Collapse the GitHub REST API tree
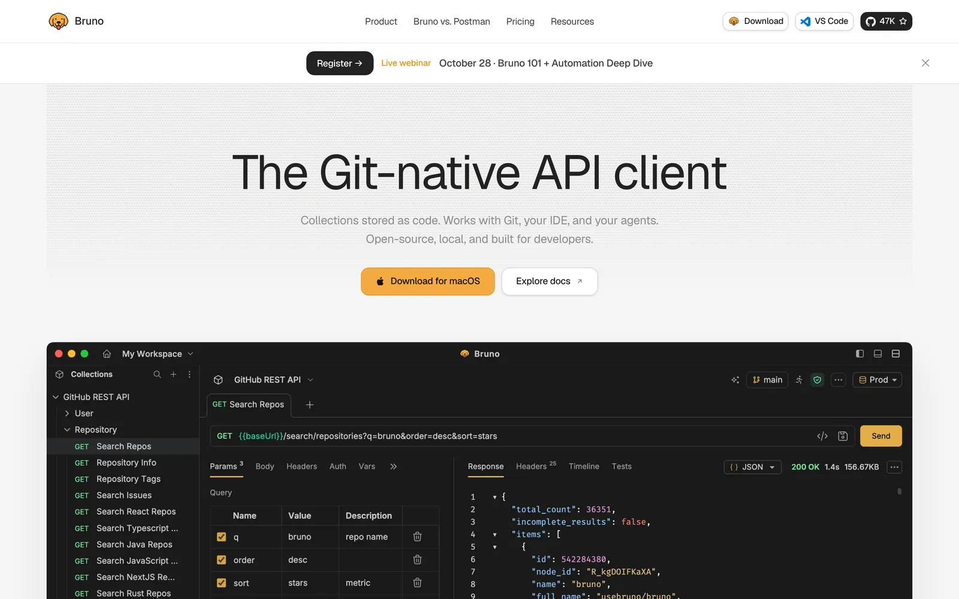Image resolution: width=959 pixels, height=599 pixels. 56,397
